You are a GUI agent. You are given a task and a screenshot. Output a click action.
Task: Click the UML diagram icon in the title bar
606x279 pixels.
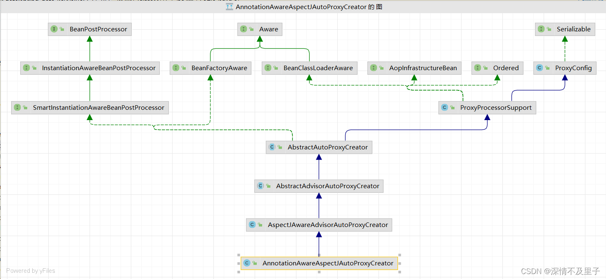[230, 6]
